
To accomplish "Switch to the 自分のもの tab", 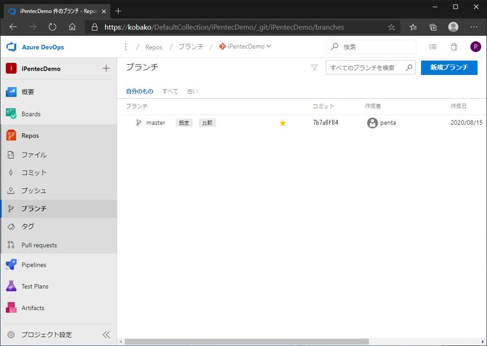I will point(140,92).
